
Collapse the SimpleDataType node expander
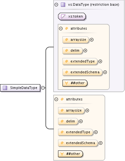43,88
